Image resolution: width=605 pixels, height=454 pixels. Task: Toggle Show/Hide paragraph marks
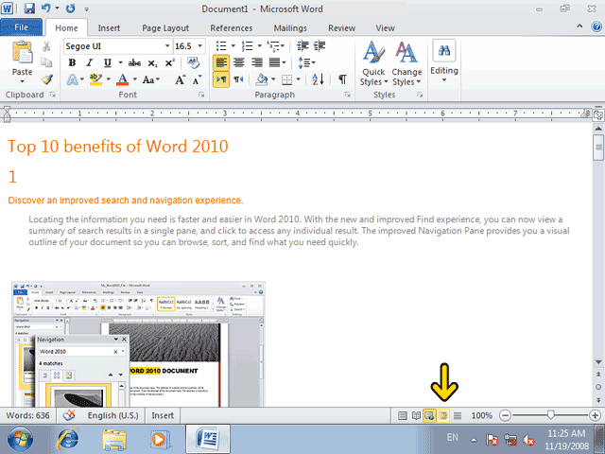tap(342, 79)
